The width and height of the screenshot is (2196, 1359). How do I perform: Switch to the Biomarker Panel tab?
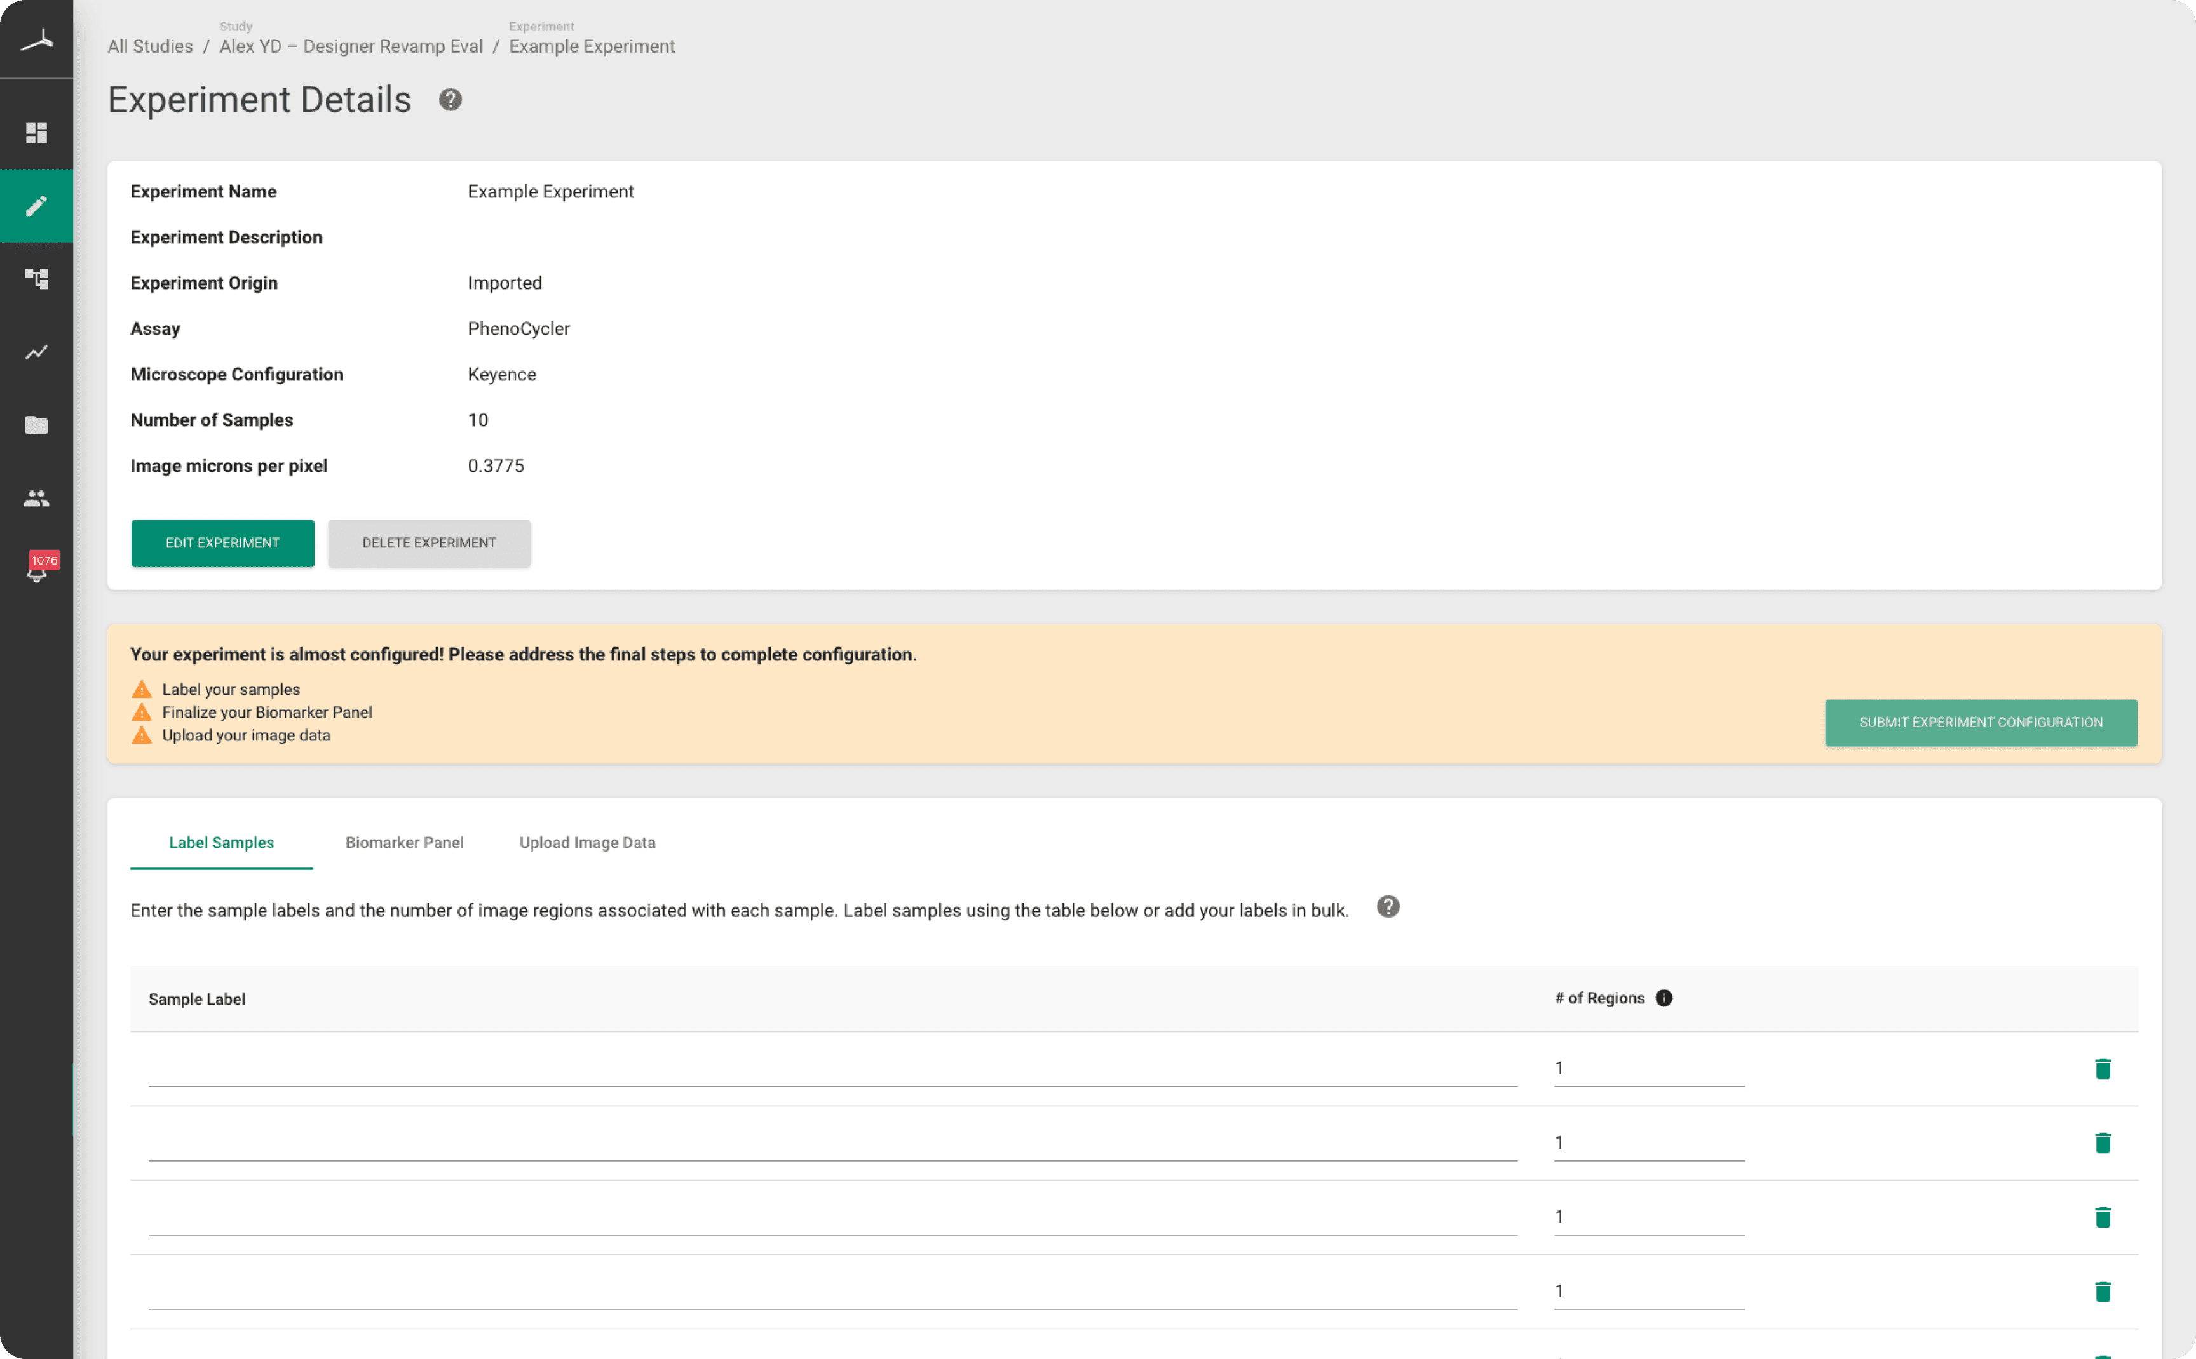pos(405,842)
